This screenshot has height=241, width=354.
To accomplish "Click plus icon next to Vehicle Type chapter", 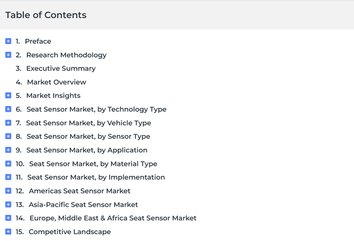I will pyautogui.click(x=8, y=123).
